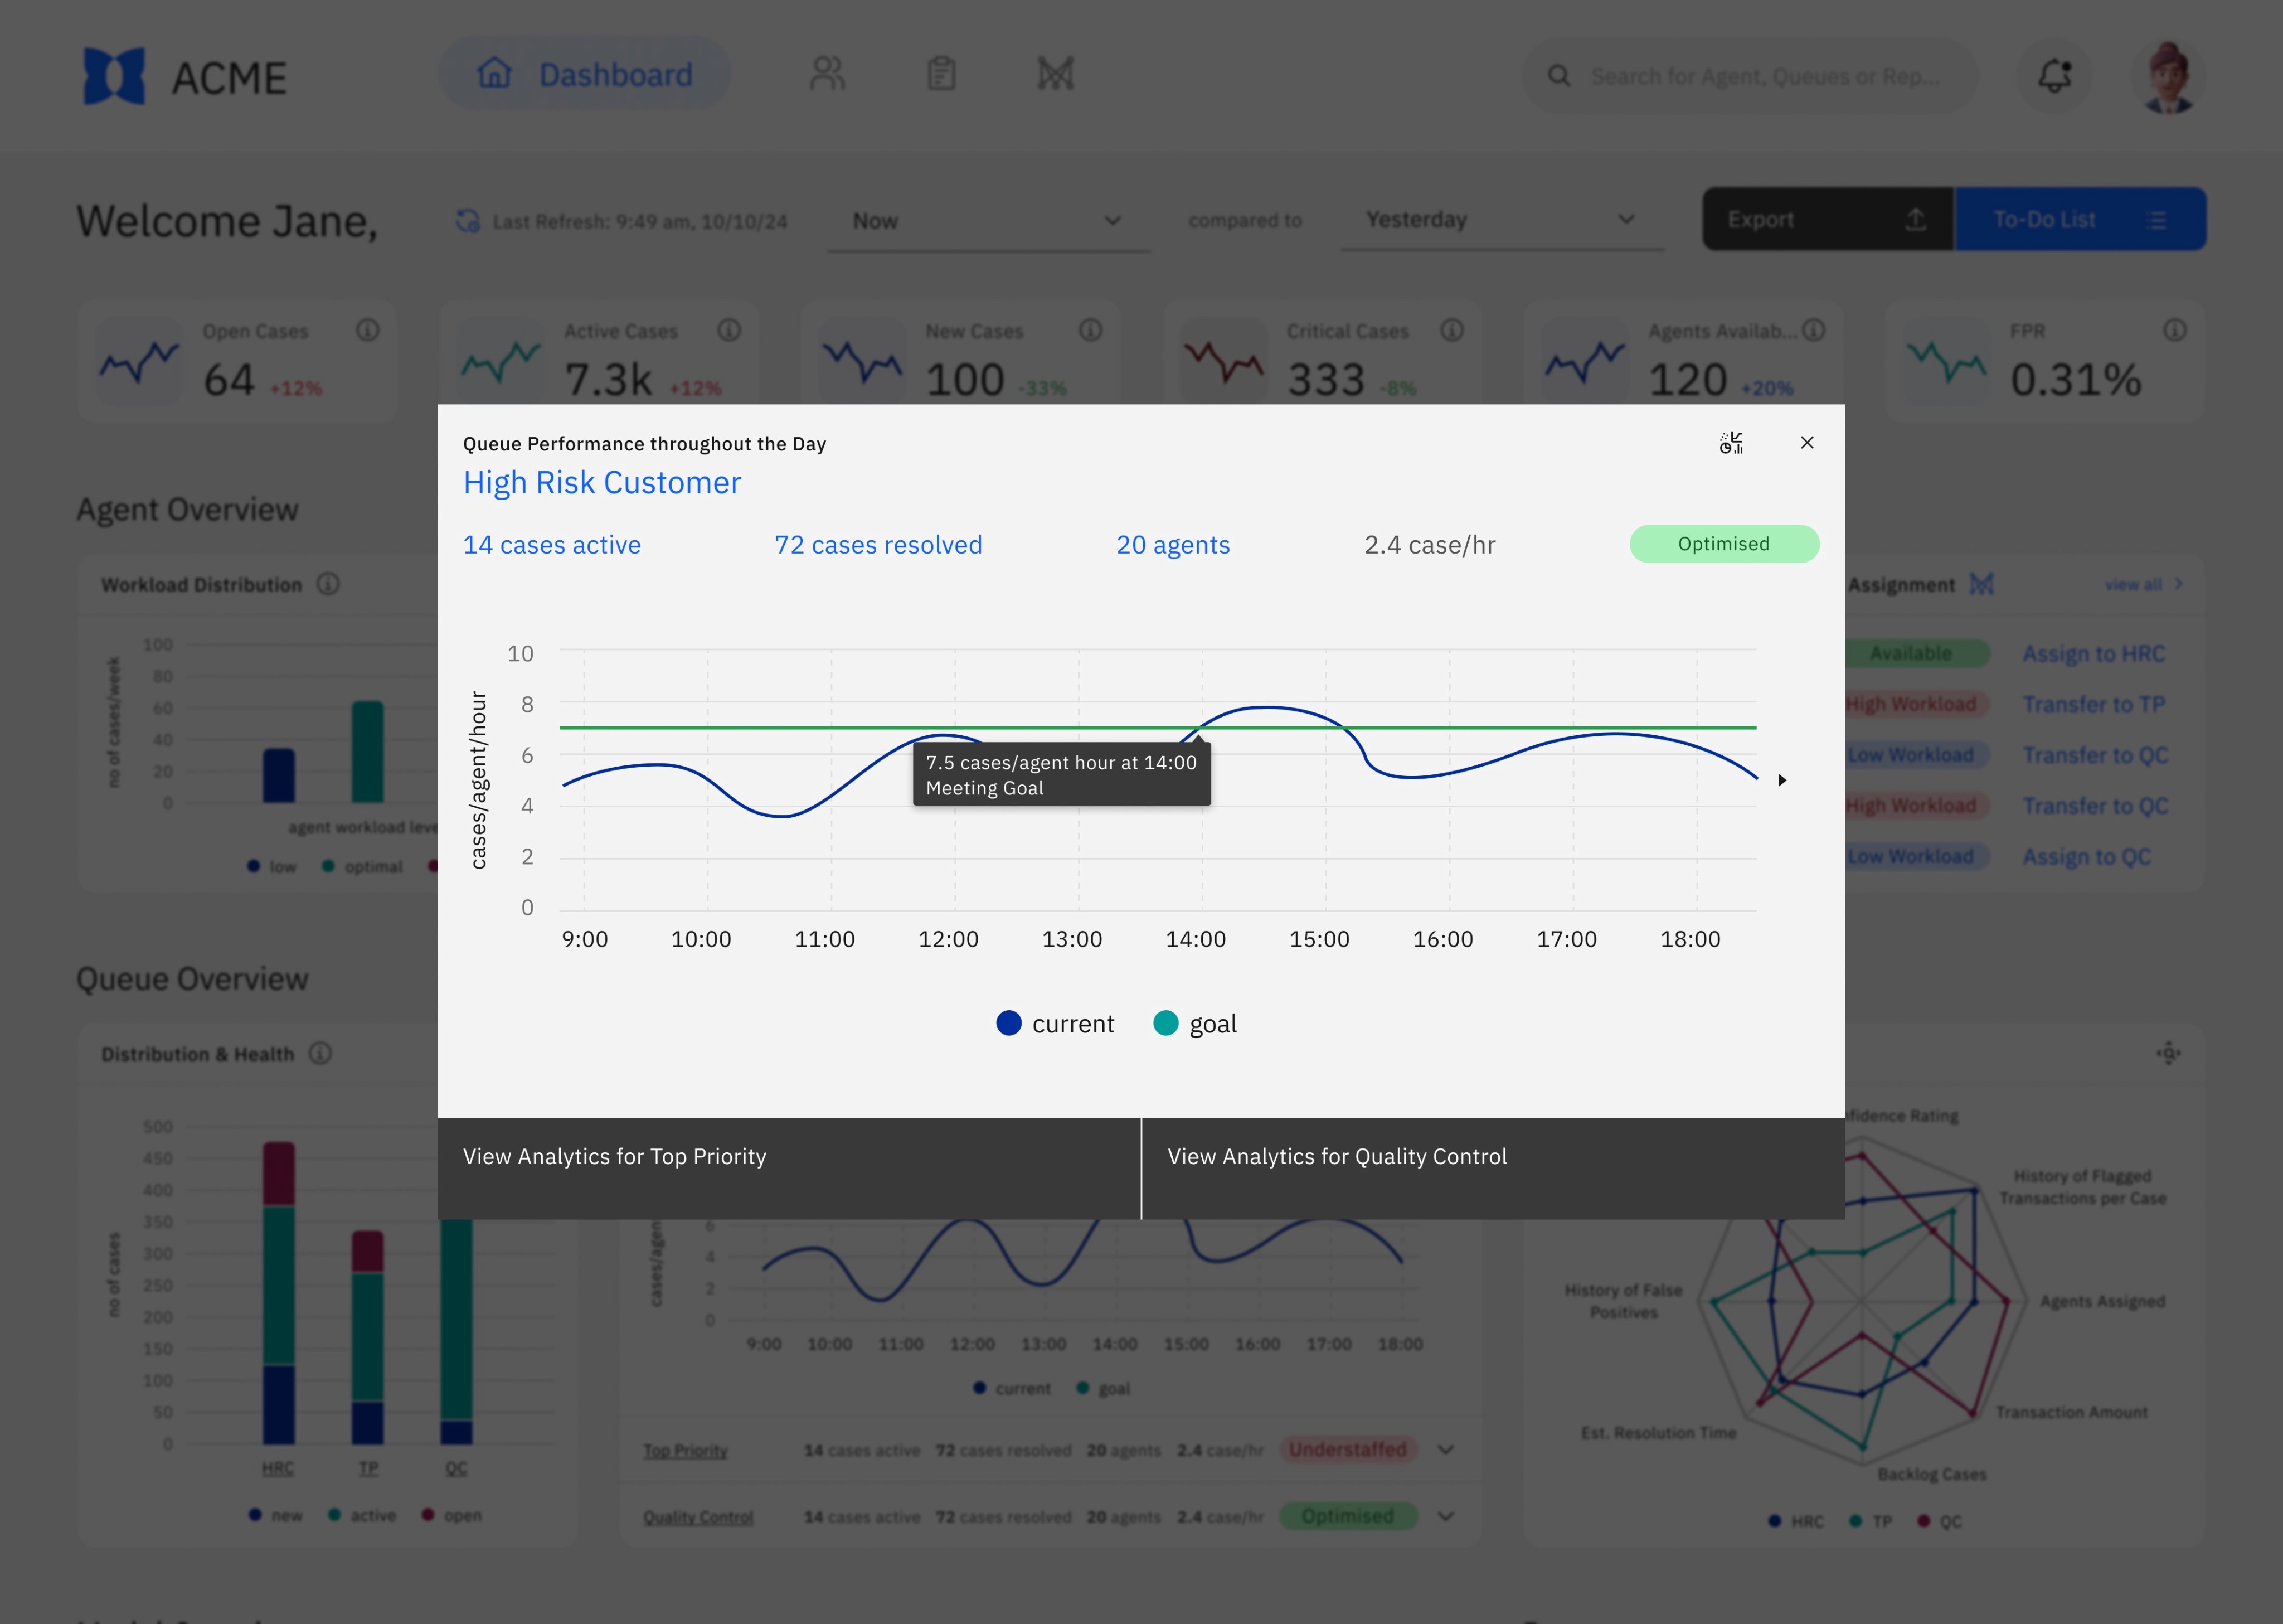Open the clipboard reports icon in navbar
Screen dimensions: 2283x1624
coord(941,74)
